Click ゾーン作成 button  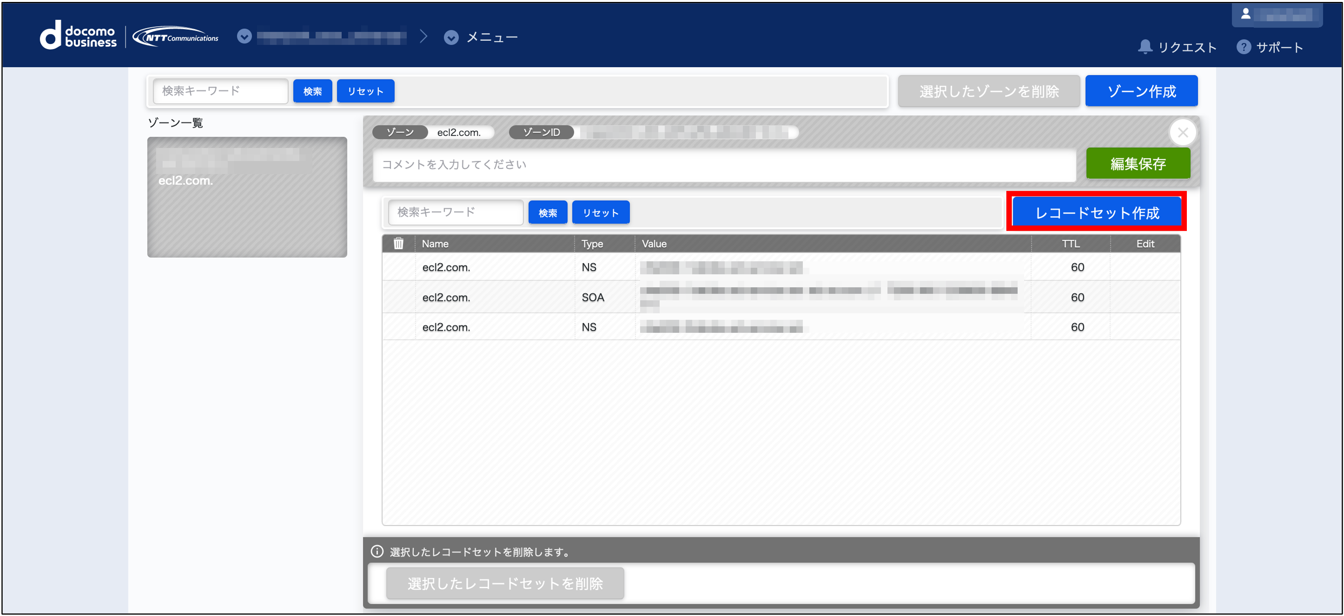tap(1141, 91)
